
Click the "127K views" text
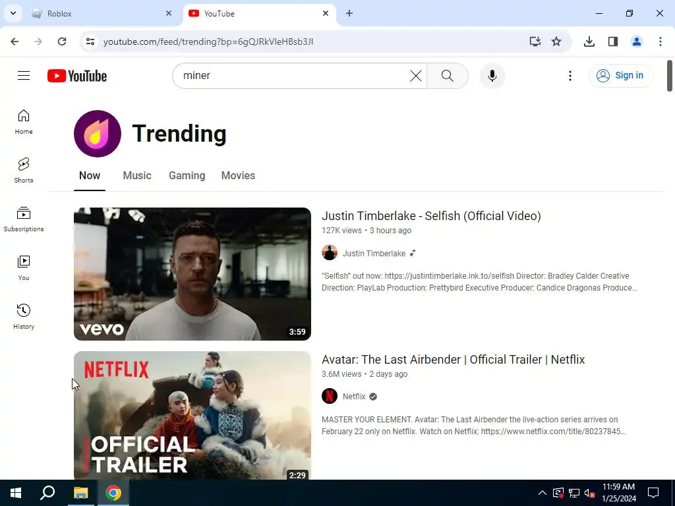341,231
